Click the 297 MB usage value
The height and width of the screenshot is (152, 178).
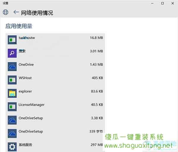[x=97, y=145]
